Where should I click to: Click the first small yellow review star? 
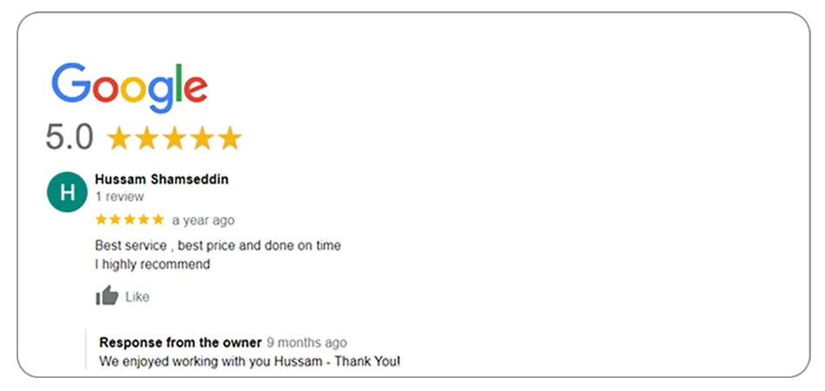pos(102,219)
